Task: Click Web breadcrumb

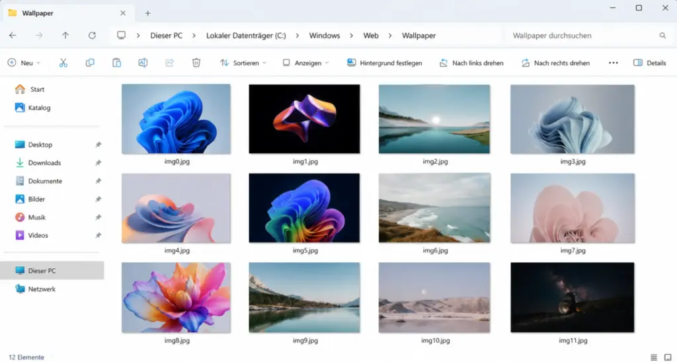Action: click(x=371, y=36)
